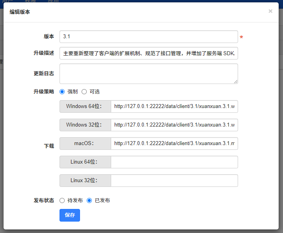Set release status to 待发布

tap(62, 200)
